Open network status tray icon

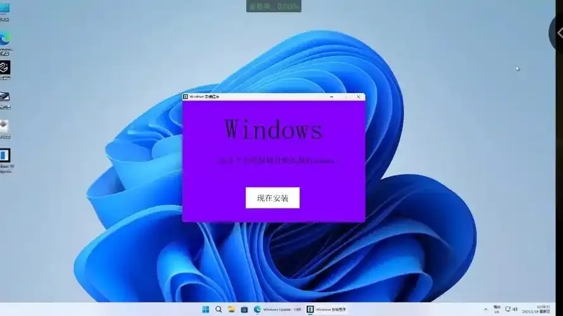508,309
